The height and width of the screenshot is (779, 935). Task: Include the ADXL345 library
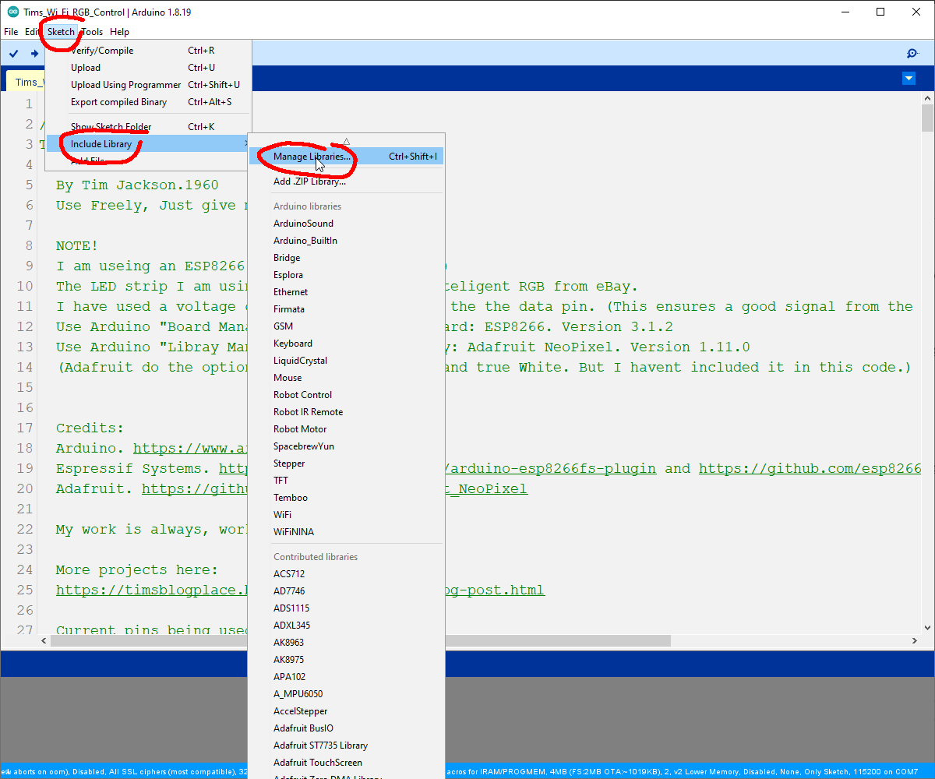pyautogui.click(x=346, y=626)
